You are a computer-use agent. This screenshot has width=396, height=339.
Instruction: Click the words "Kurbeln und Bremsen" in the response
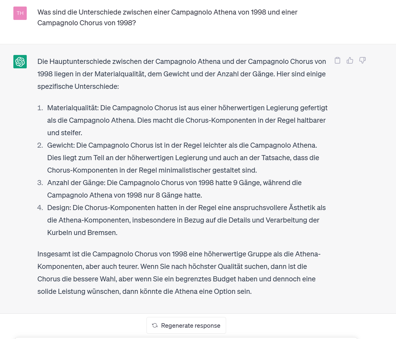pos(82,233)
